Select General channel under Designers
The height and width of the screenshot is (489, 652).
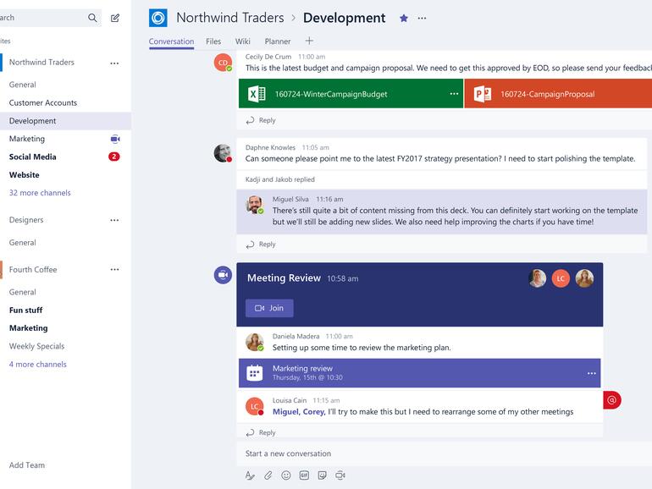point(23,243)
